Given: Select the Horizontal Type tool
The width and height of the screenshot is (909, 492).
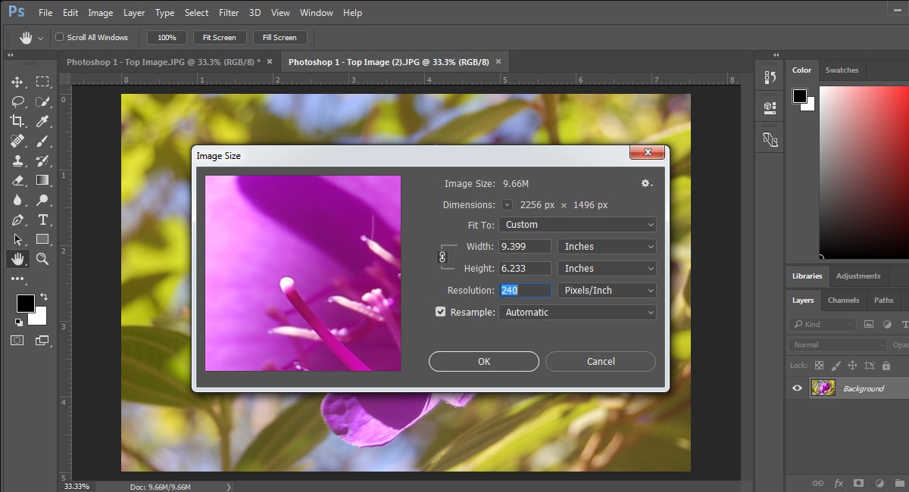Looking at the screenshot, I should [x=42, y=220].
